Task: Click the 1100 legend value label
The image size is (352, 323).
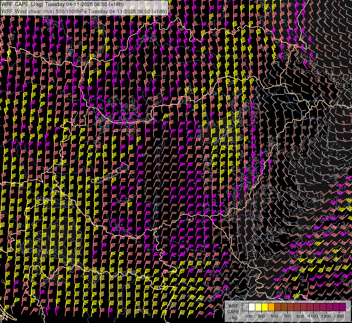Action: [x=313, y=316]
